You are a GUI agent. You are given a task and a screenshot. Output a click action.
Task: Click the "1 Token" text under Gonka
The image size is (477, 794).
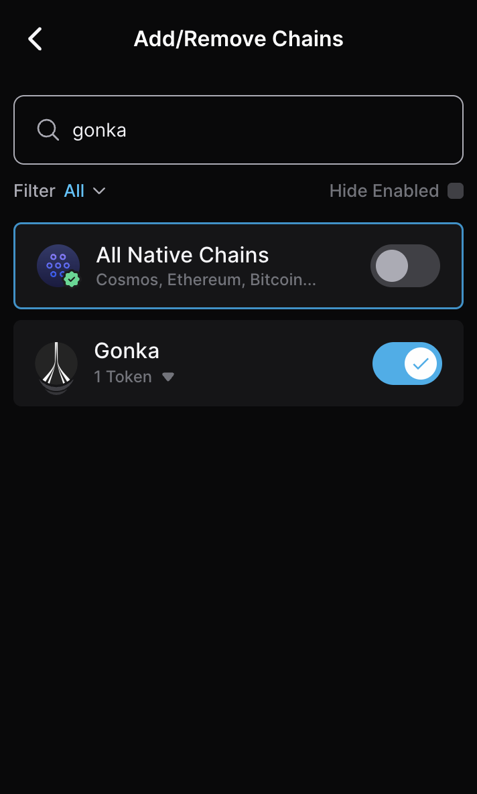123,377
